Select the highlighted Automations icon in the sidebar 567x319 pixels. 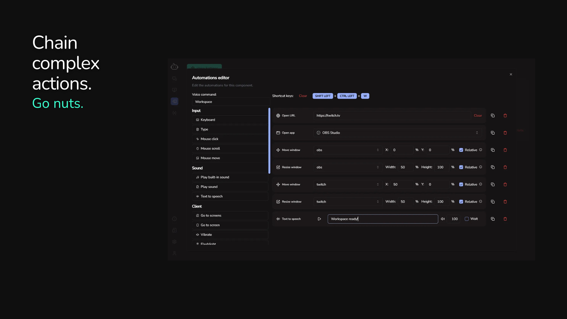[175, 101]
